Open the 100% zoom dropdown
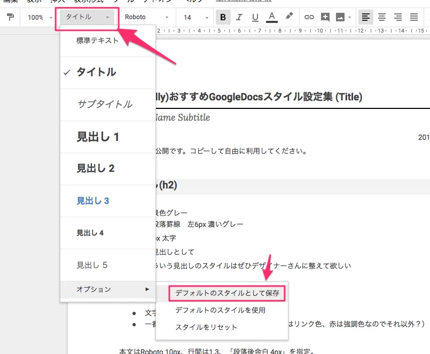Viewport: 430px width, 354px height. (40, 18)
